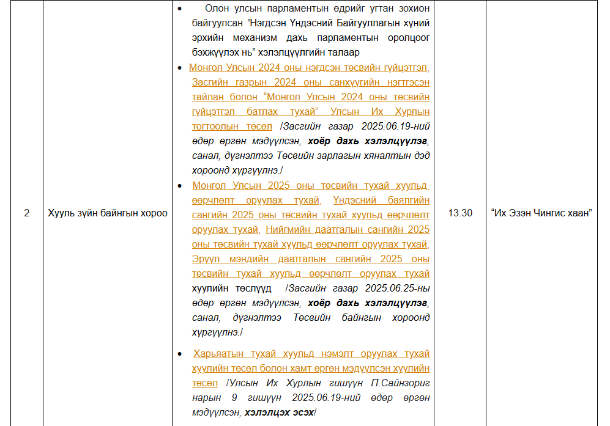Open the "Үндэсний баялгийн сангийн 2025" link

[381, 200]
